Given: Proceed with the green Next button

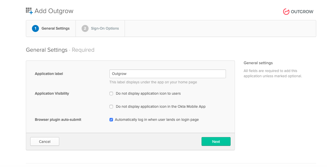Looking at the screenshot, I should (216, 141).
